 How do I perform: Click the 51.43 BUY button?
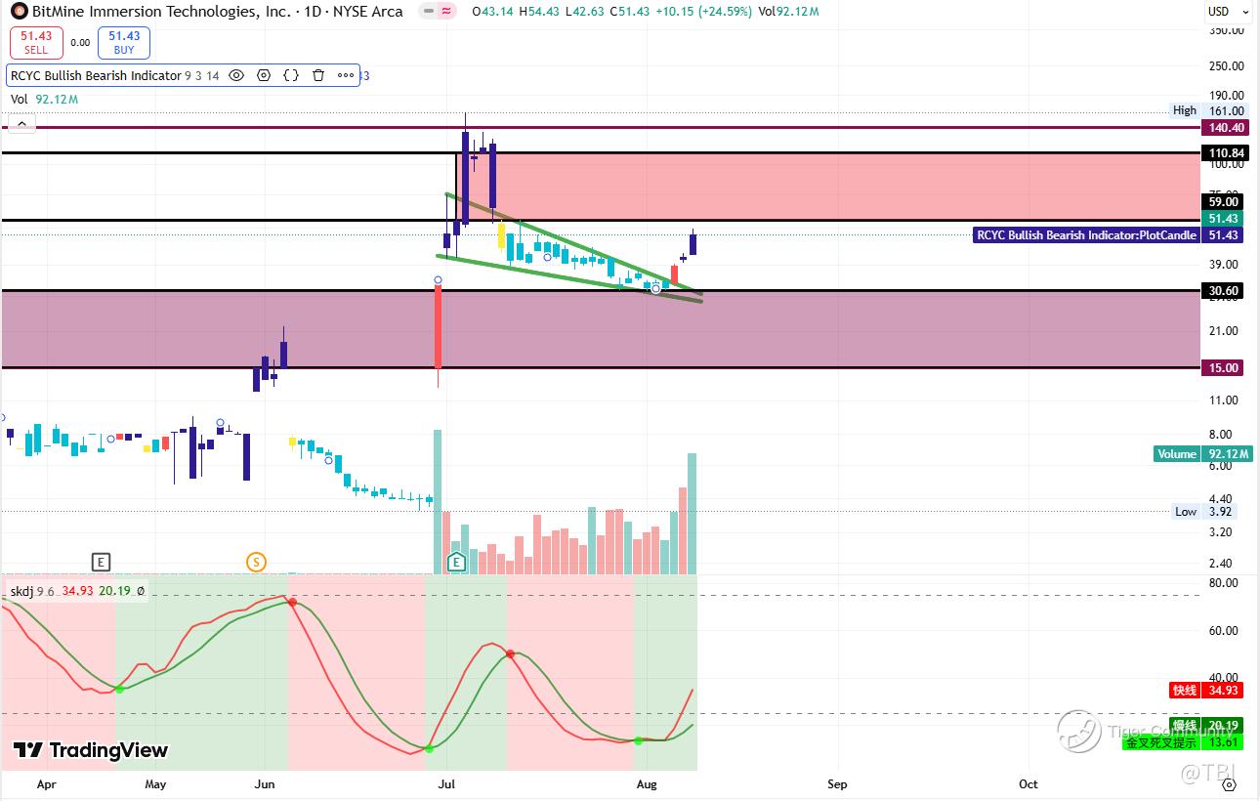(124, 42)
